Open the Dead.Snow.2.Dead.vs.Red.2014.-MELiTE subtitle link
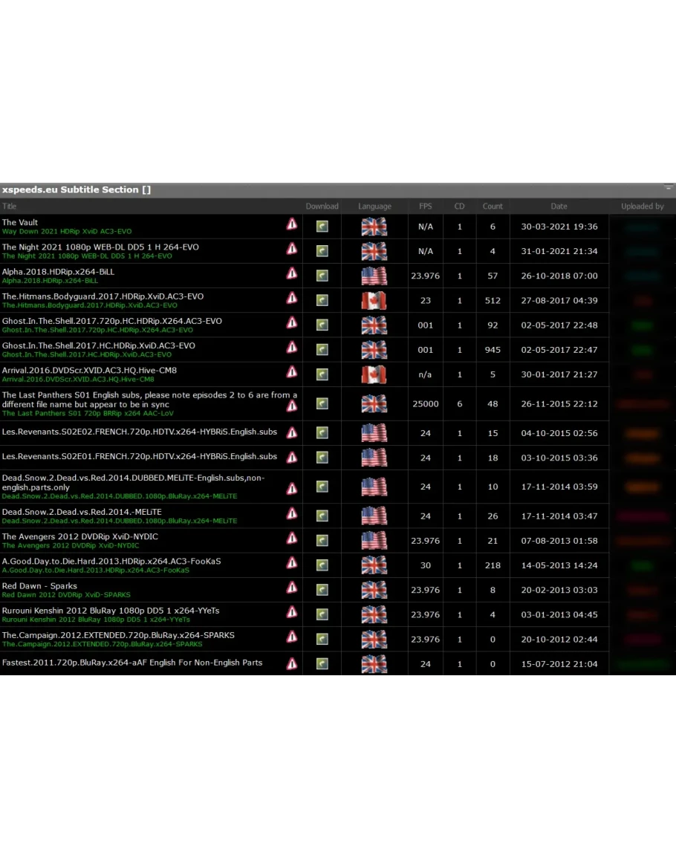 [x=82, y=512]
